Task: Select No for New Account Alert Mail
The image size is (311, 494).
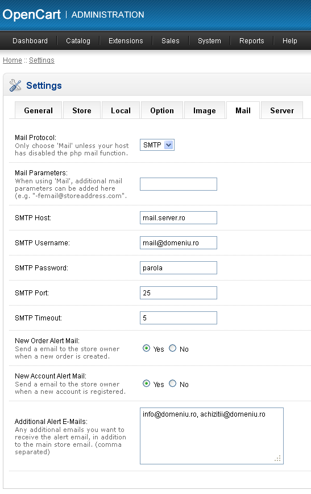Action: coord(172,384)
